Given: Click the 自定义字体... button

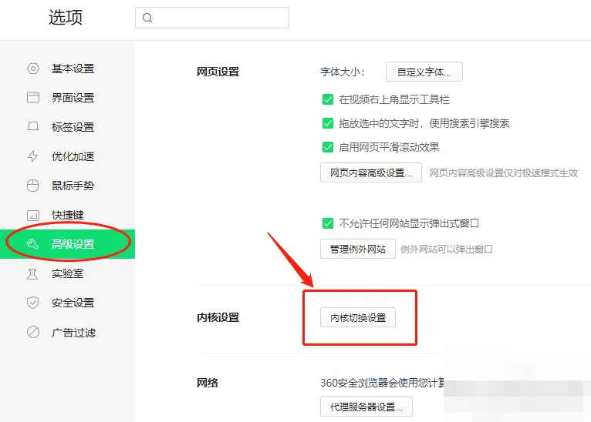Looking at the screenshot, I should coord(424,72).
